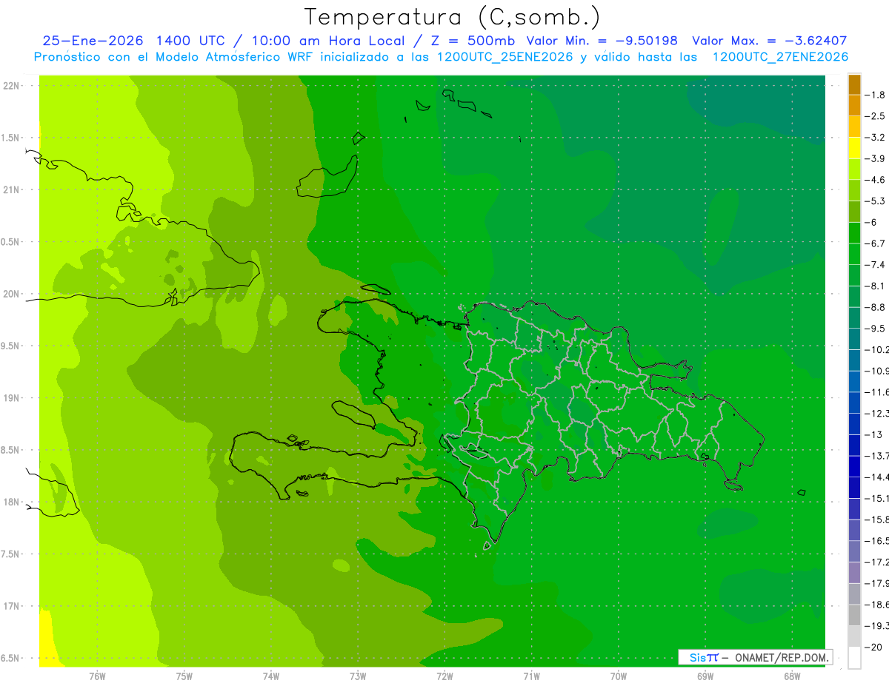The image size is (889, 686).
Task: Click the "-20" color scale label
Action: click(874, 647)
